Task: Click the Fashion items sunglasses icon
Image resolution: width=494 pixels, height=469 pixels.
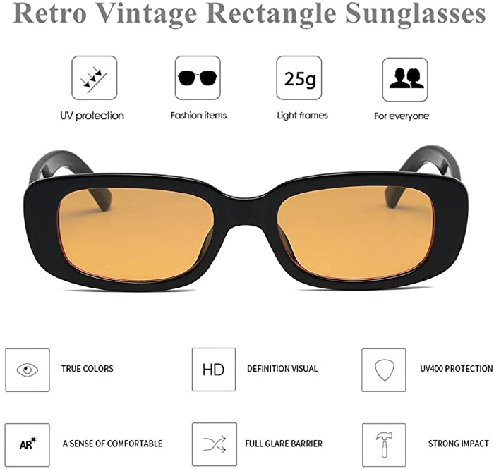Action: click(198, 78)
